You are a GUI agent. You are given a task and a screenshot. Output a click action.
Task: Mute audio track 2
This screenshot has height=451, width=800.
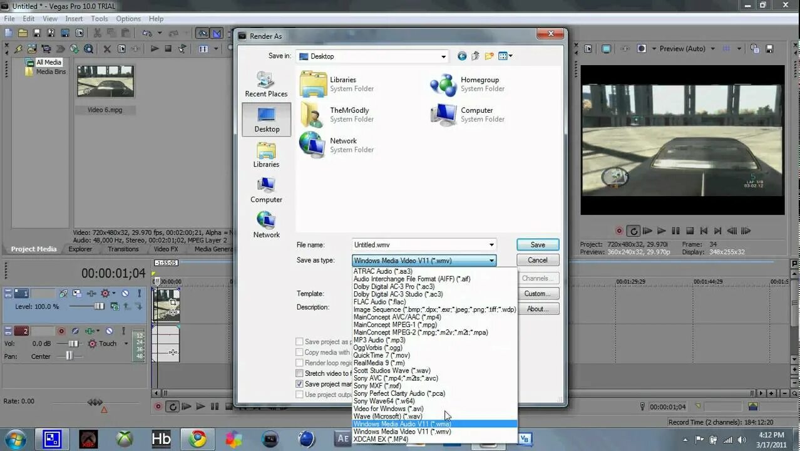[109, 331]
